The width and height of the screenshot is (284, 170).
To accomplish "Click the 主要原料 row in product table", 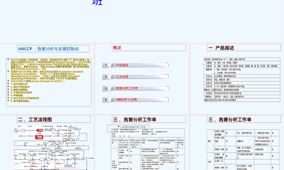I will 242,63.
